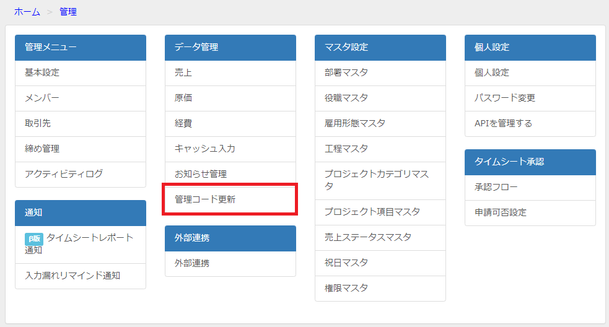
Task: Open 基本設定 in 管理メニュー
Action: click(81, 73)
